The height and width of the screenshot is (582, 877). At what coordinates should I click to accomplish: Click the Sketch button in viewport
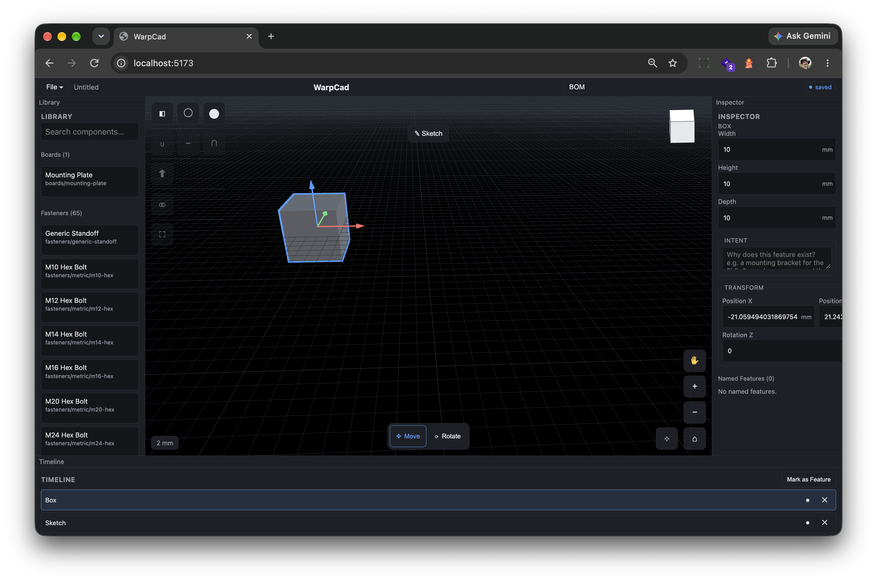(x=429, y=134)
